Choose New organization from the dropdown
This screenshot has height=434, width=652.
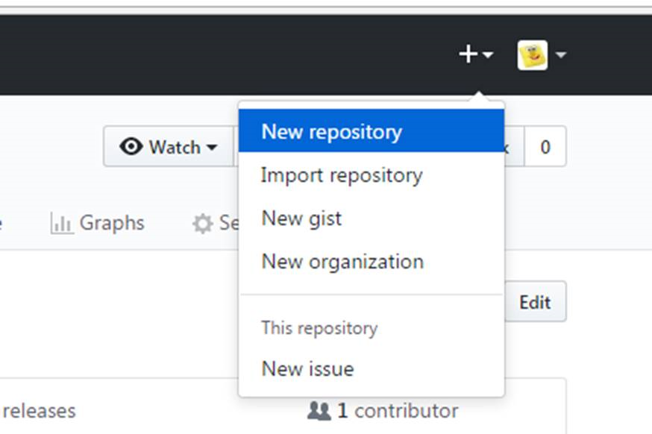click(342, 262)
